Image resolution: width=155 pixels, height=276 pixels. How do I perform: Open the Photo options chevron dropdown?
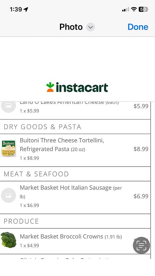90,27
